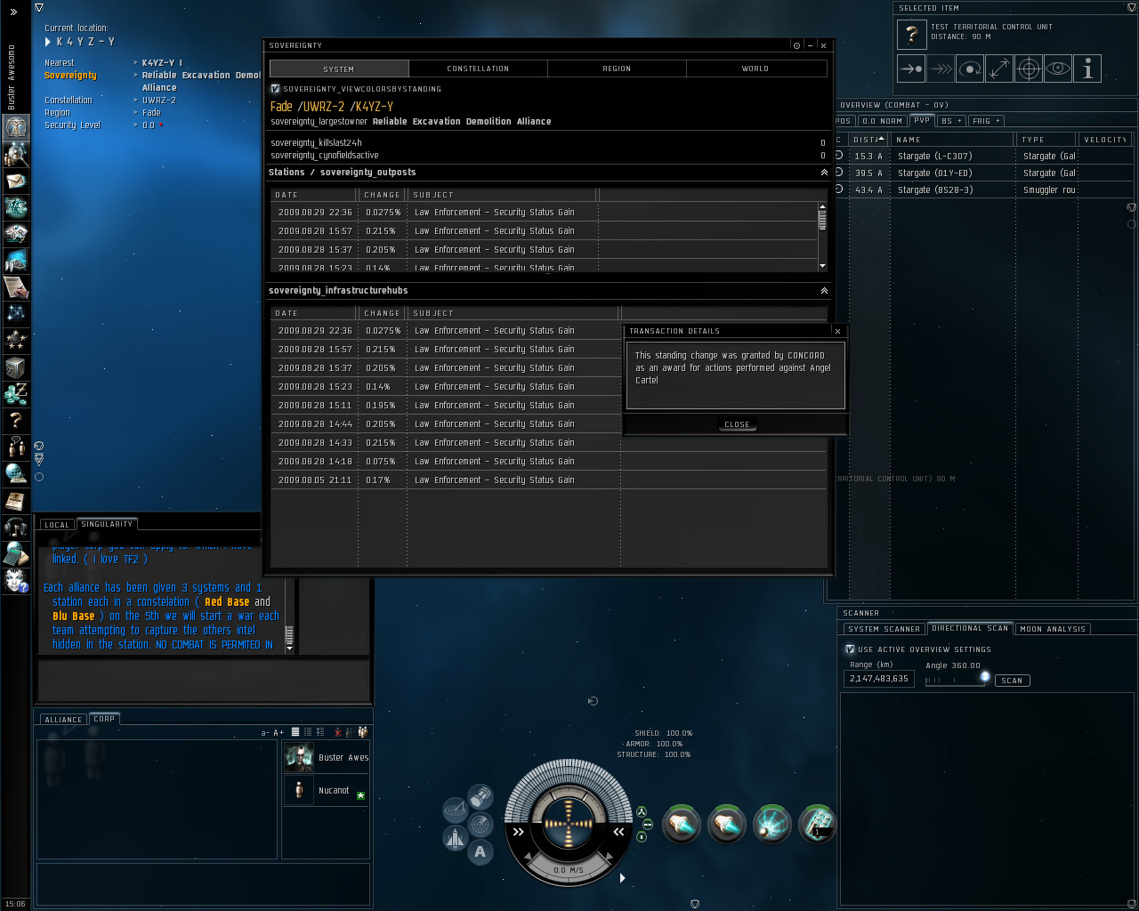Toggle the bottom small round HUD button
The height and width of the screenshot is (911, 1139).
click(642, 837)
